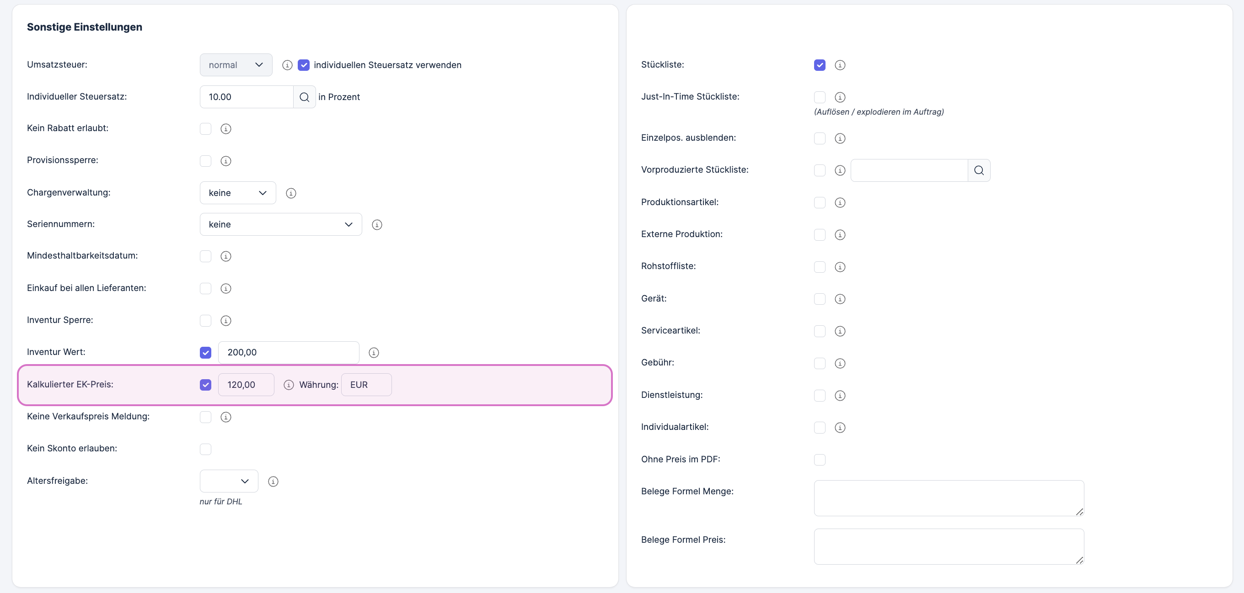The width and height of the screenshot is (1244, 593).
Task: Click search icon for Vorproduzierte Stückliste
Action: pos(979,170)
